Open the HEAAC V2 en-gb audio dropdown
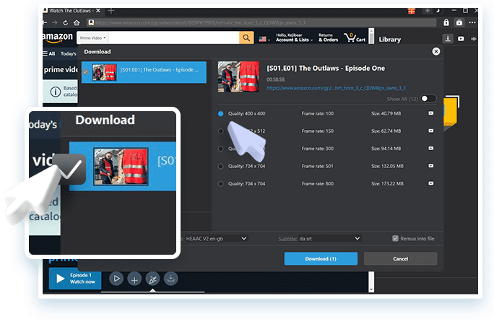Viewport: 494px width, 324px height. (x=216, y=239)
